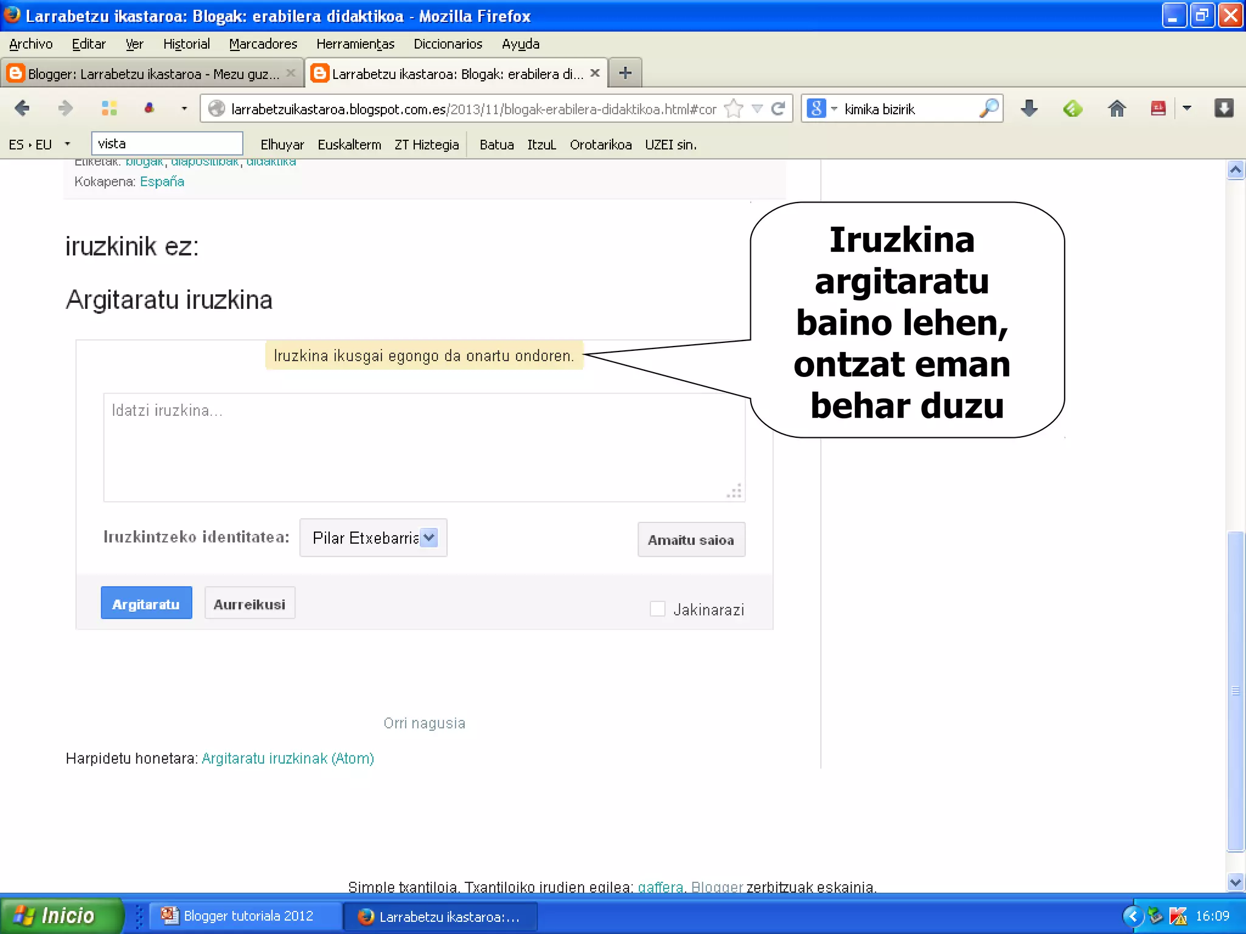Click the search magnifier icon
1246x934 pixels.
989,109
